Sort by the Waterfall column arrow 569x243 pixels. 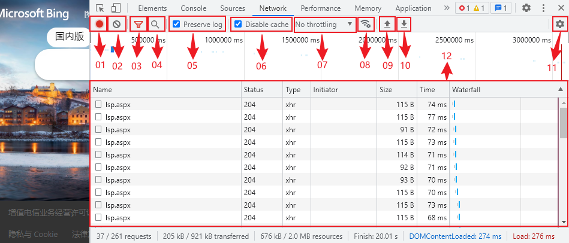tap(561, 89)
